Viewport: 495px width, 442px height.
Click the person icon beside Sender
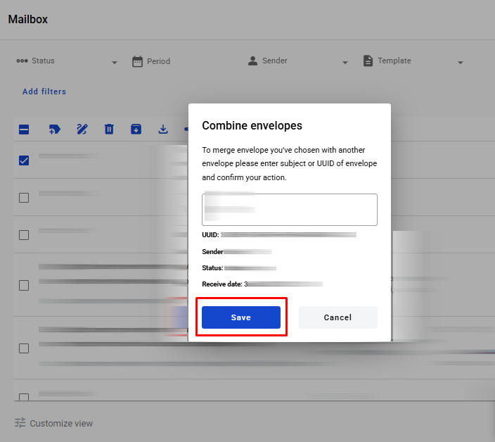click(252, 61)
